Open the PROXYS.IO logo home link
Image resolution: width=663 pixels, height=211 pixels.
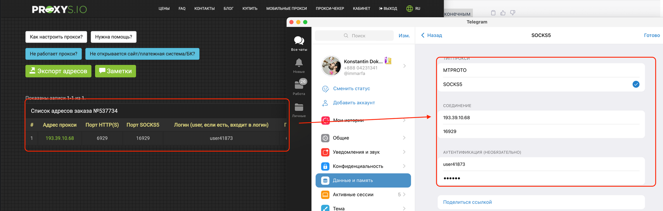59,9
